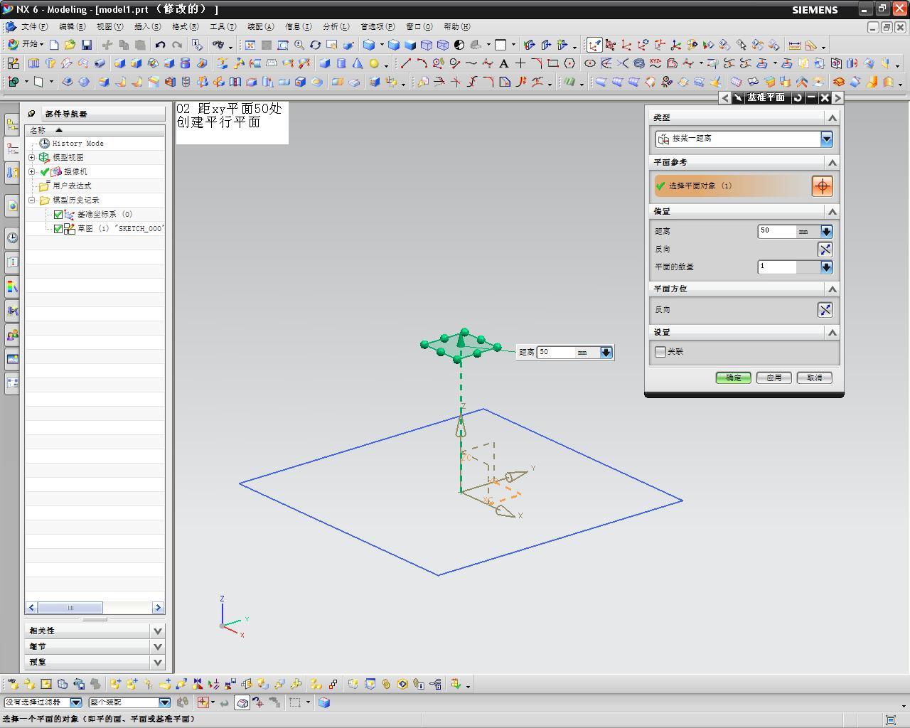This screenshot has width=910, height=728.
Task: Select the Rotate view tool
Action: pos(316,45)
